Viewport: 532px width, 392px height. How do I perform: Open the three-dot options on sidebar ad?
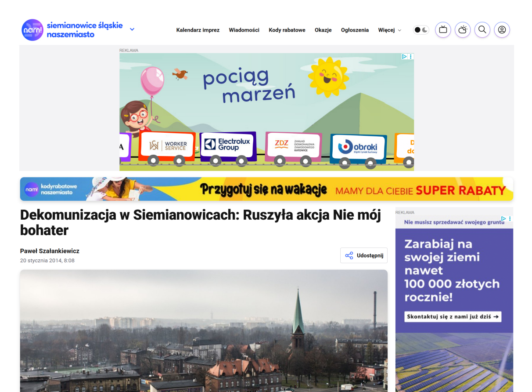(510, 218)
